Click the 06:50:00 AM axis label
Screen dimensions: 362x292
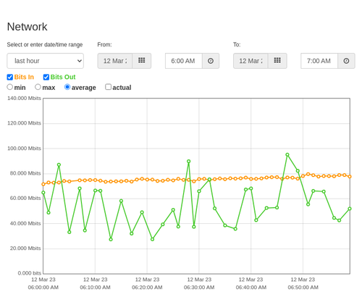pyautogui.click(x=303, y=288)
